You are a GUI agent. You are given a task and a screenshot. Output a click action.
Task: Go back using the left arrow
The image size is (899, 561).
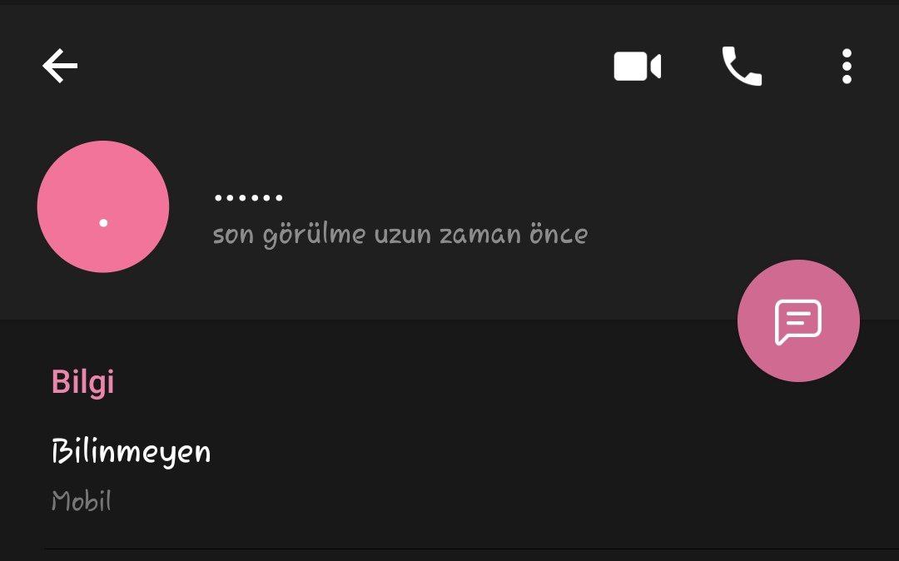click(60, 66)
